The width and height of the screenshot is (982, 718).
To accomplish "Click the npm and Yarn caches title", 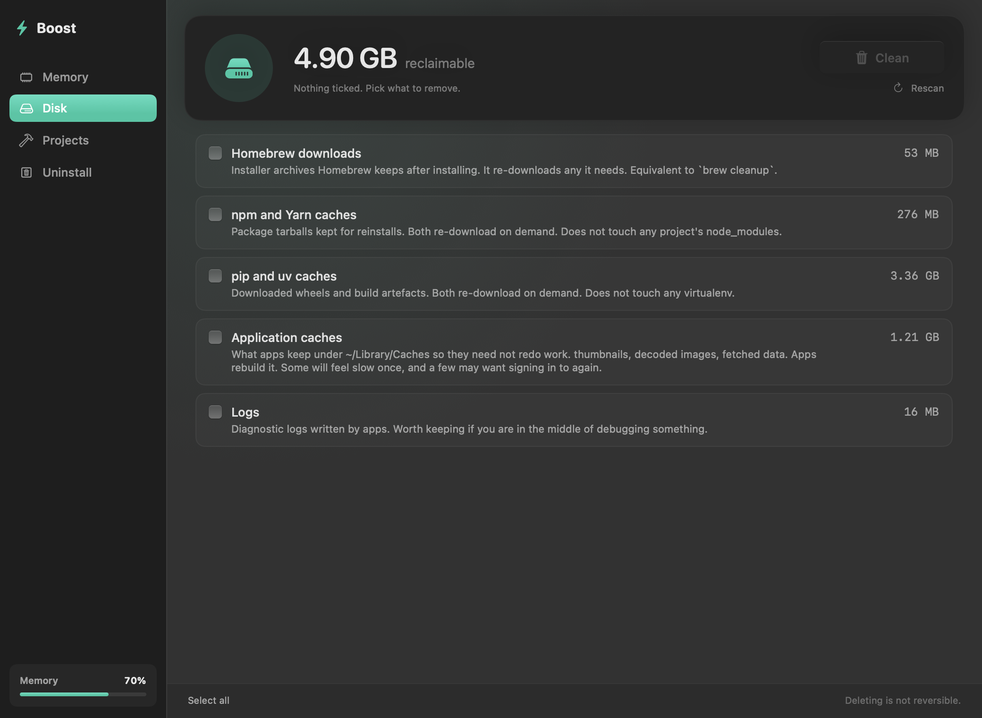I will pyautogui.click(x=294, y=215).
